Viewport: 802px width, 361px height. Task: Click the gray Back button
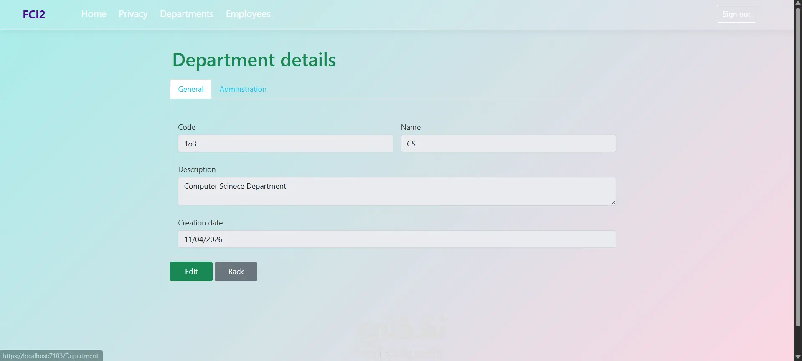[x=236, y=272]
